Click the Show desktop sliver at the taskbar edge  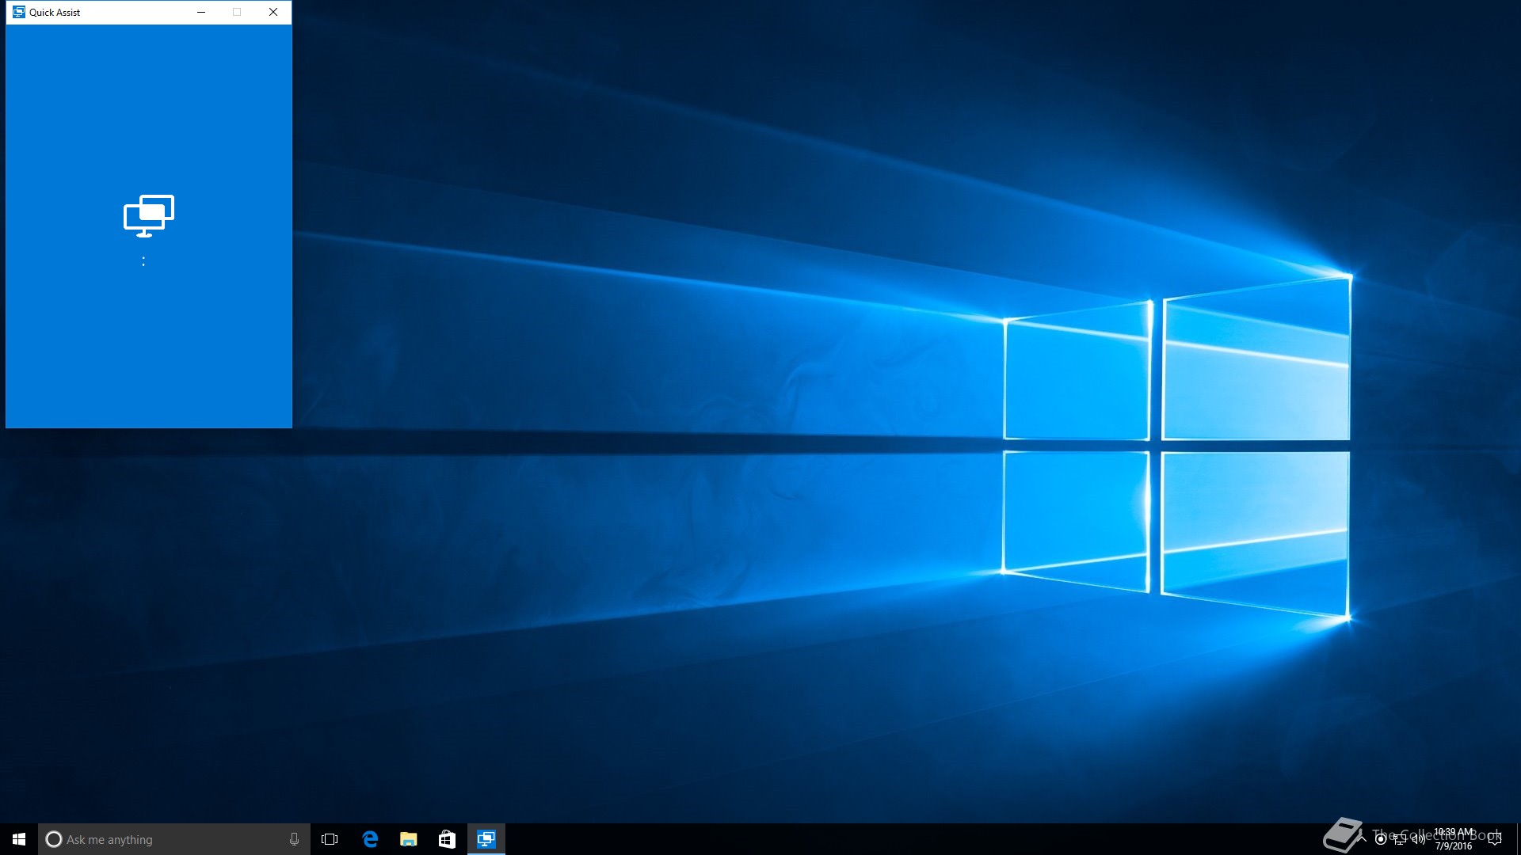1519,839
